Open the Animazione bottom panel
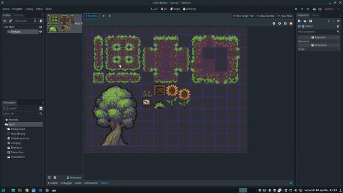This screenshot has width=343, height=193. [91, 183]
